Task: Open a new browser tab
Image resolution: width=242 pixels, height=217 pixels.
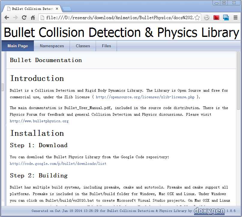Action: pyautogui.click(x=67, y=9)
